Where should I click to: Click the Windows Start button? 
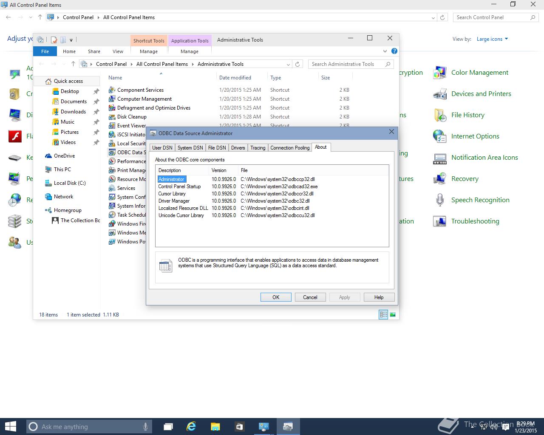10,427
